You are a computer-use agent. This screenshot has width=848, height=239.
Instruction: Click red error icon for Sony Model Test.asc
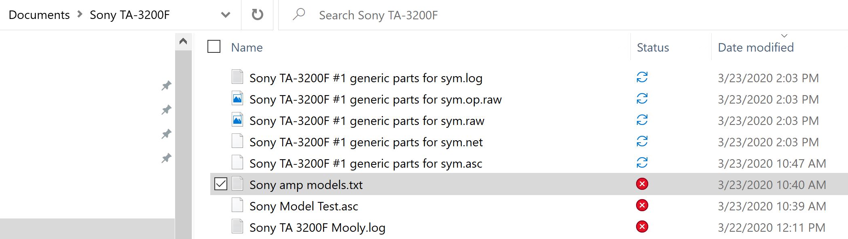click(x=642, y=206)
